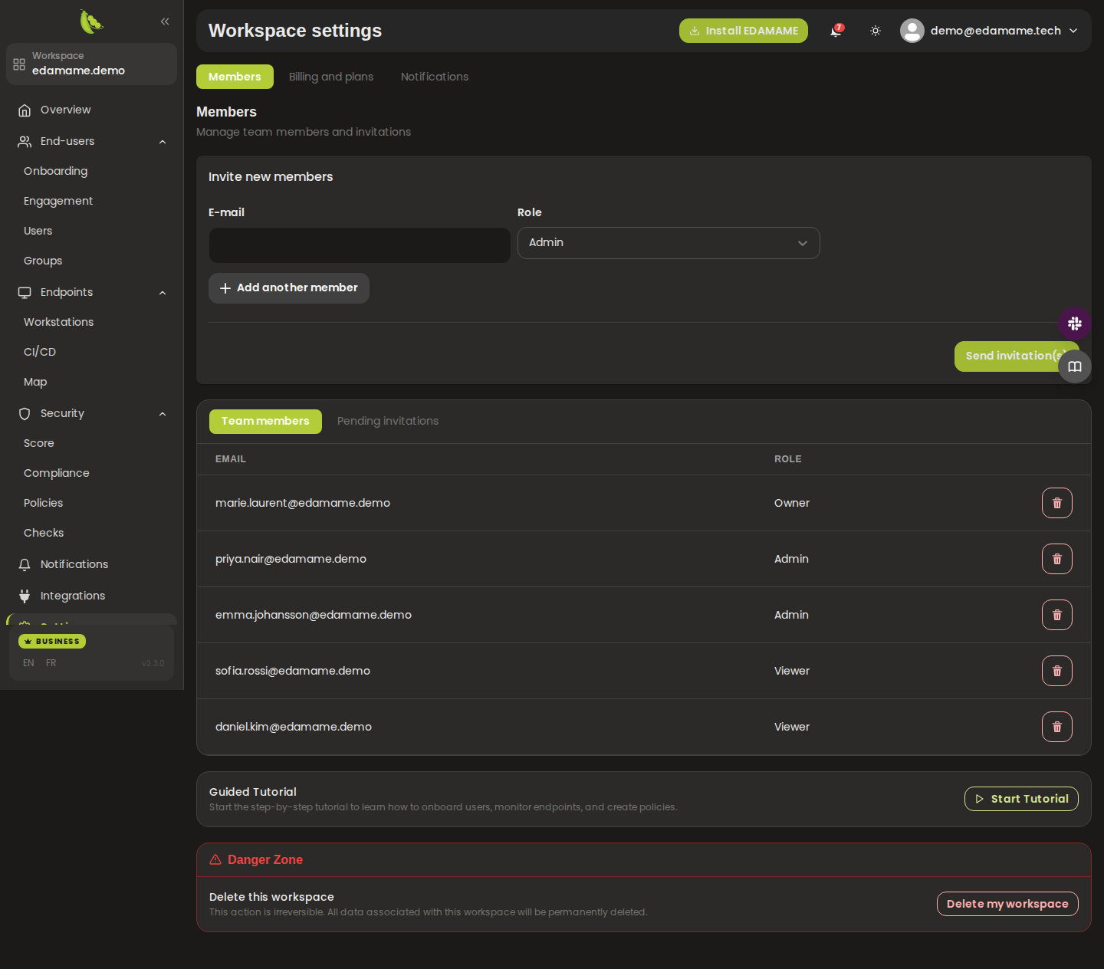Delete member priya.nair@edamame.demo
This screenshot has height=969, width=1104.
point(1057,559)
